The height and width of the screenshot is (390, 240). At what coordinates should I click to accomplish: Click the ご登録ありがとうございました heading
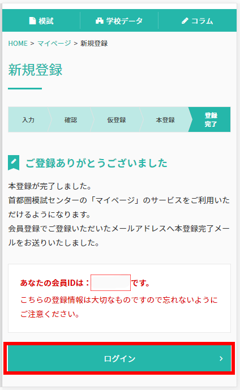tap(96, 163)
